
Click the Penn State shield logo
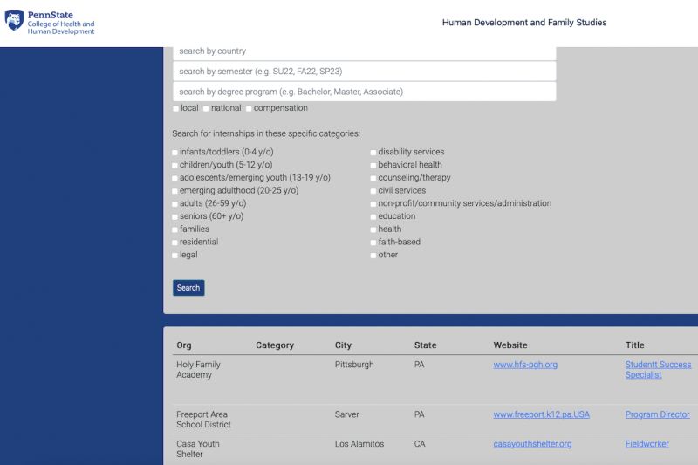[14, 20]
